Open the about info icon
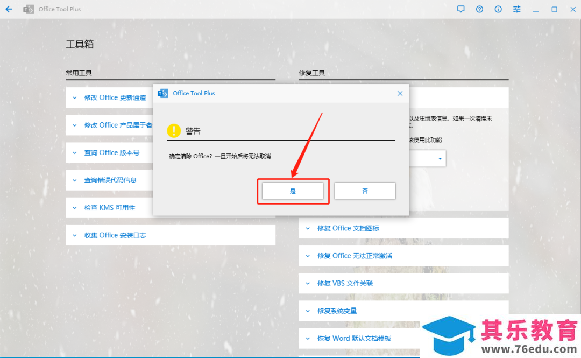Image resolution: width=581 pixels, height=358 pixels. pyautogui.click(x=498, y=9)
